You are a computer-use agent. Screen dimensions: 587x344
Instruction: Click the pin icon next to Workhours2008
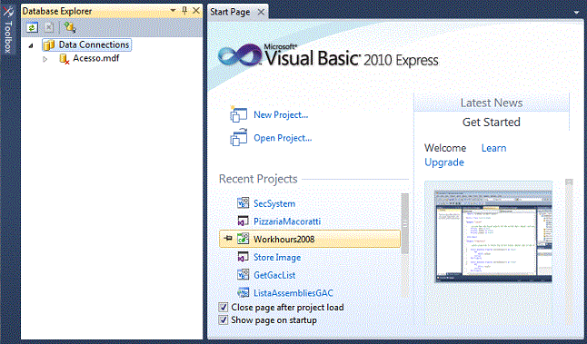227,238
